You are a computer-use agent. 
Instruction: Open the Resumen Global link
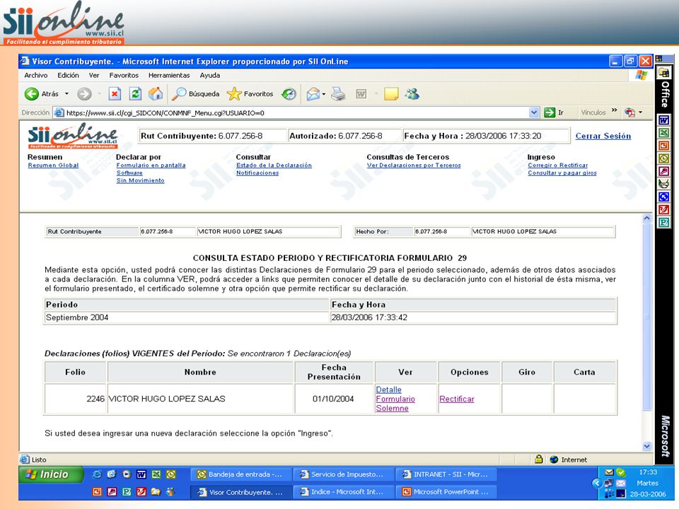(x=53, y=165)
